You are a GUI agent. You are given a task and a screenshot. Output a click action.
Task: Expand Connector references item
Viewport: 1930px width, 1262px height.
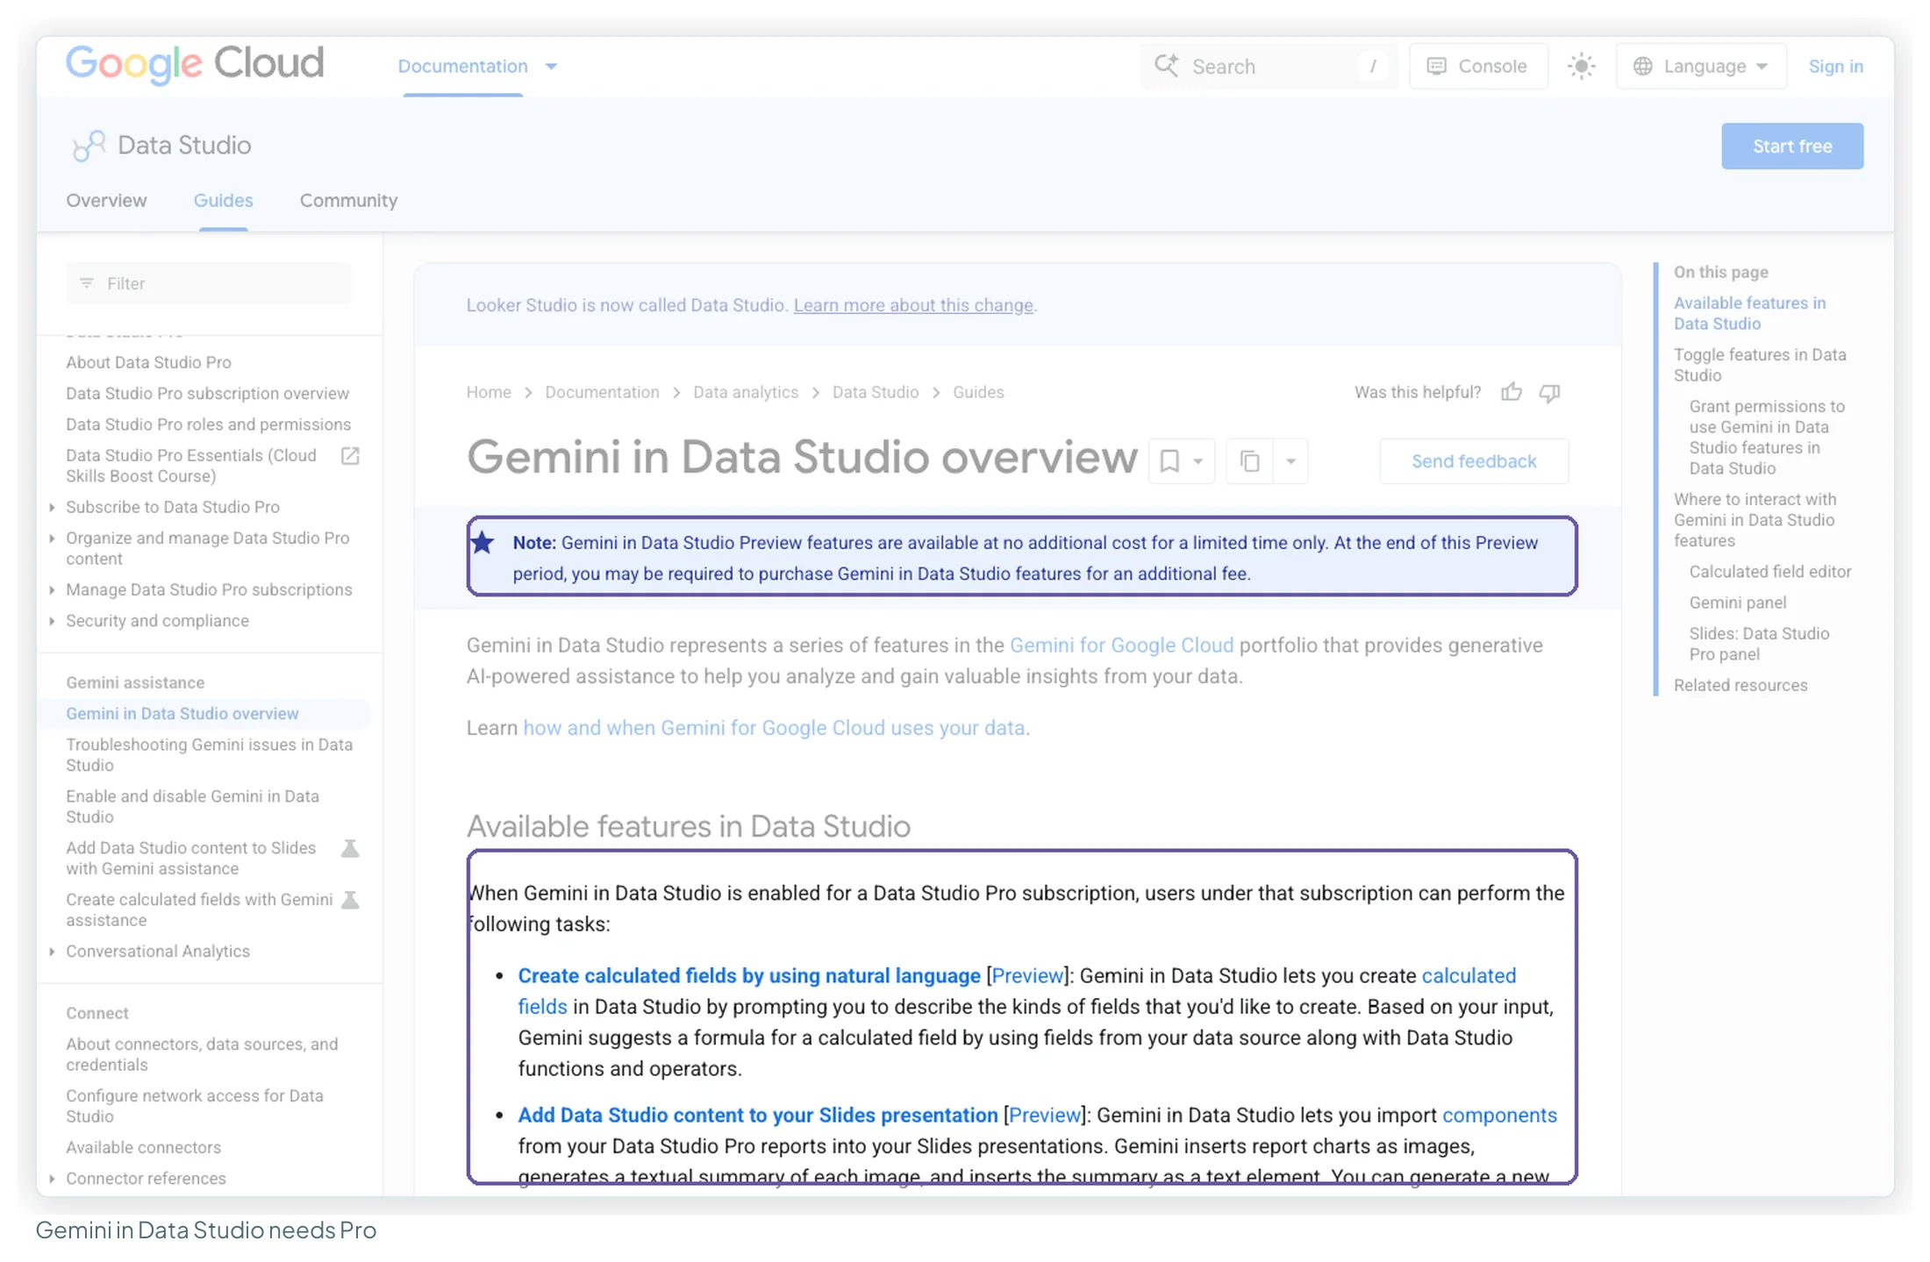click(52, 1179)
